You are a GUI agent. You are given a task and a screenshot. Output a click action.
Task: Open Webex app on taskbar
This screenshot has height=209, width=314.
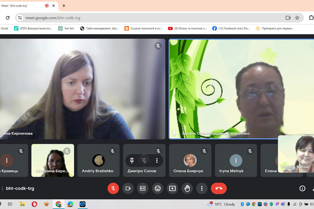tap(82, 204)
